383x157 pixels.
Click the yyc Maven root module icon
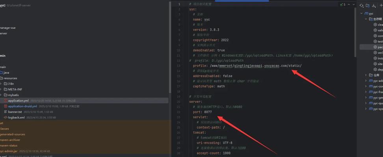366,13
